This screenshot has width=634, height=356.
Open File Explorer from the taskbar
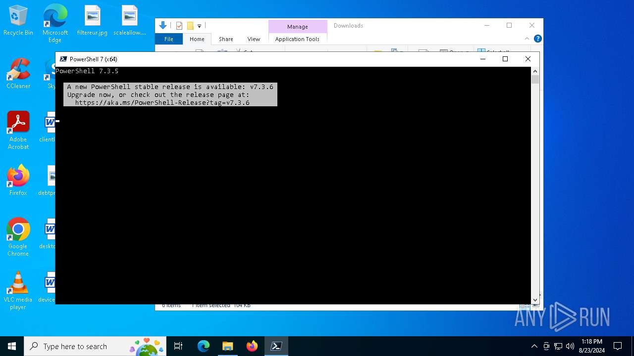click(x=228, y=346)
